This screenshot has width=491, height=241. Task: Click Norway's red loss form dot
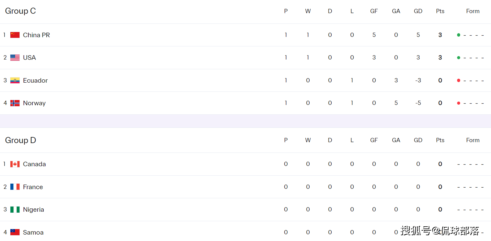pos(458,103)
